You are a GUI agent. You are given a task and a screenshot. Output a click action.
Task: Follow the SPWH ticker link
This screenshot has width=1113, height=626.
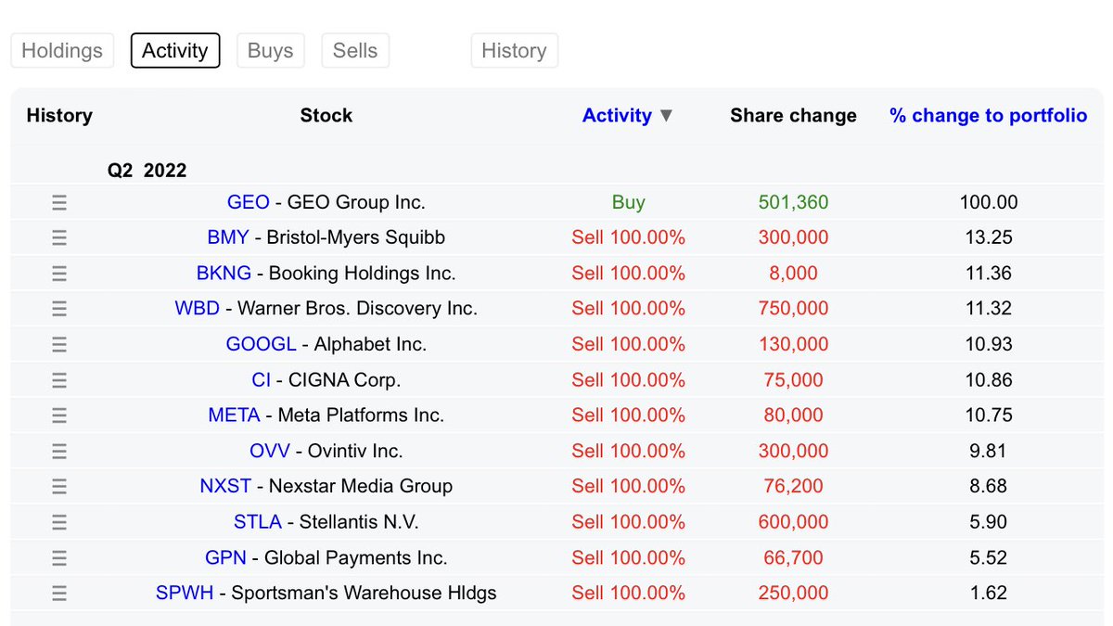click(x=185, y=593)
